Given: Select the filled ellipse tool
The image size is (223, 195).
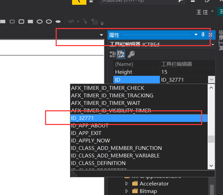Looking at the screenshot, I should point(58,22).
